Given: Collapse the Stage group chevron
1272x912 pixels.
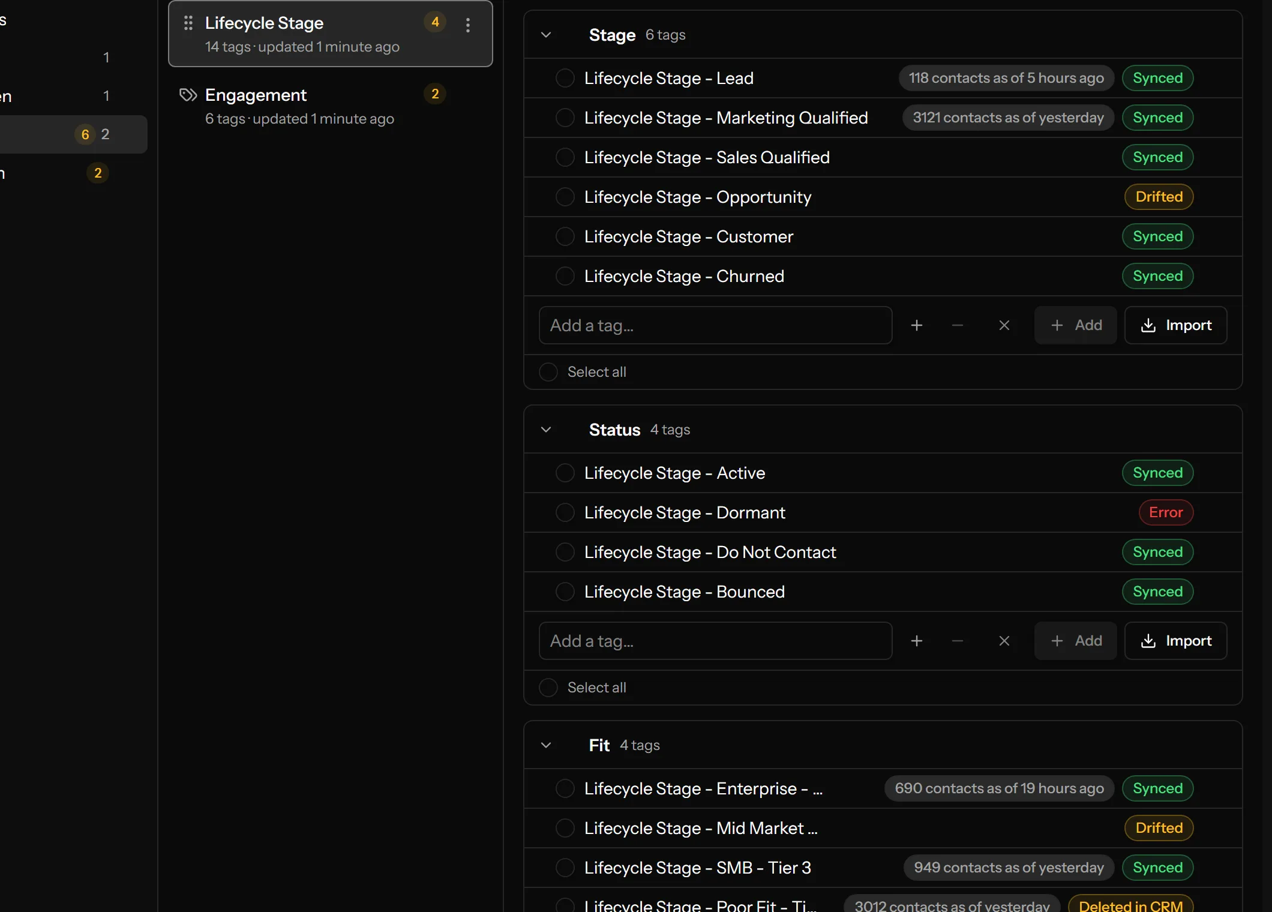Looking at the screenshot, I should pyautogui.click(x=546, y=35).
